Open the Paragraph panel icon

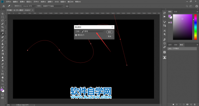pyautogui.click(x=165, y=34)
